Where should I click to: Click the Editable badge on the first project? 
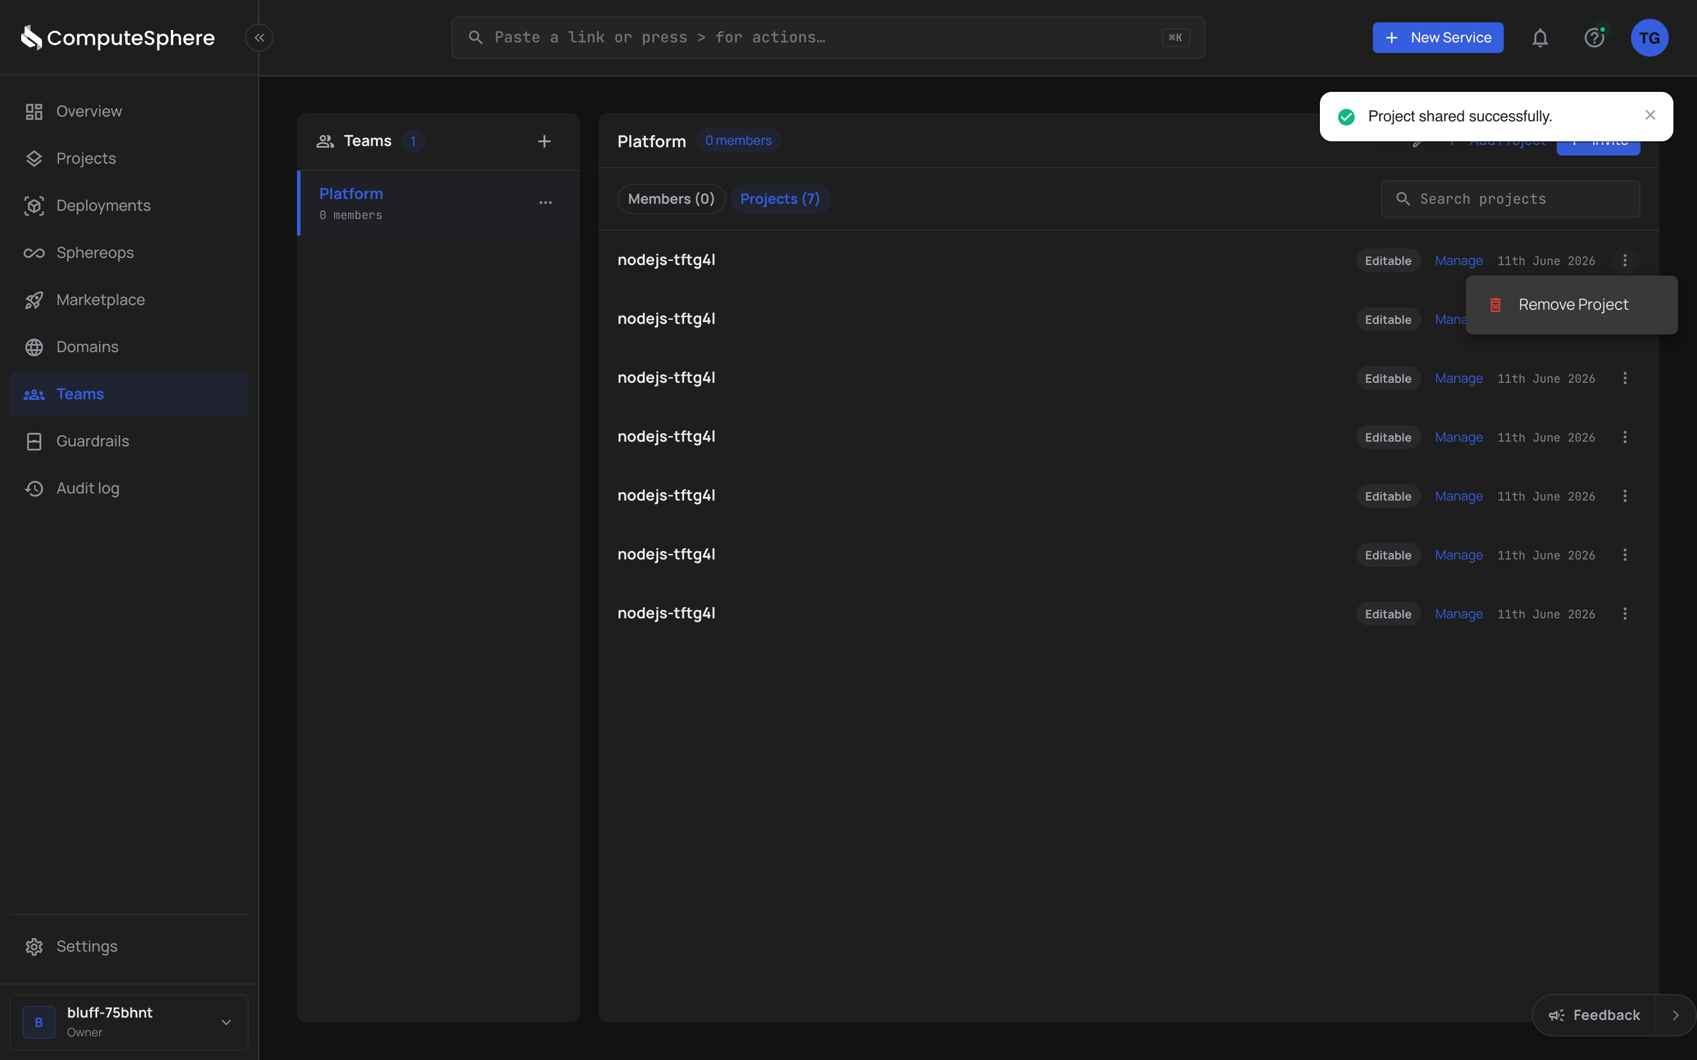coord(1388,261)
